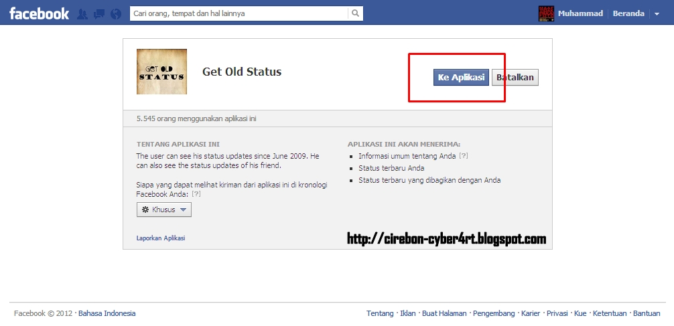This screenshot has height=326, width=674.
Task: Change language via Bahasa Indonesia link
Action: 107,313
